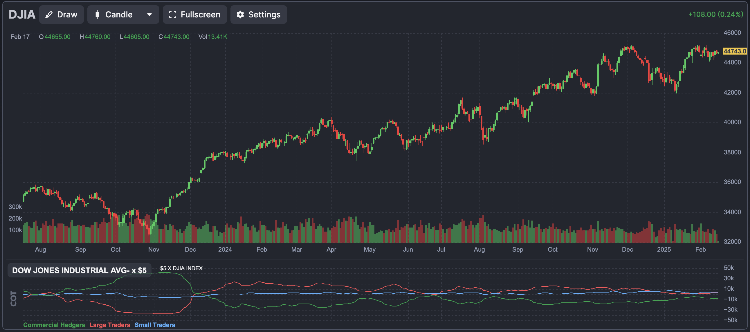Select the Candle chart style text

click(119, 15)
